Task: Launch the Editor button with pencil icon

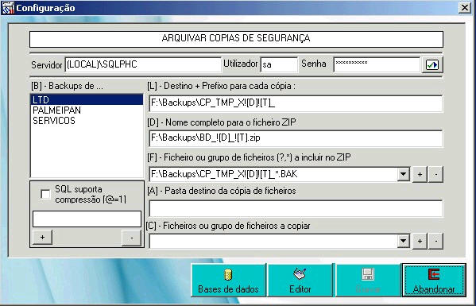Action: (x=300, y=281)
